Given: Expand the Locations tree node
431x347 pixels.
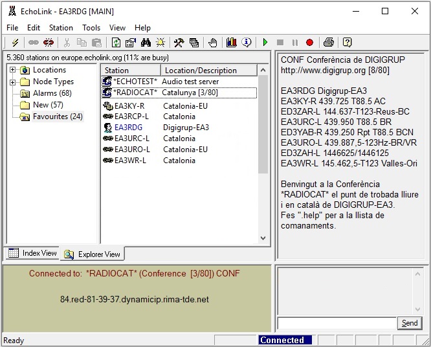Looking at the screenshot, I should coord(12,70).
